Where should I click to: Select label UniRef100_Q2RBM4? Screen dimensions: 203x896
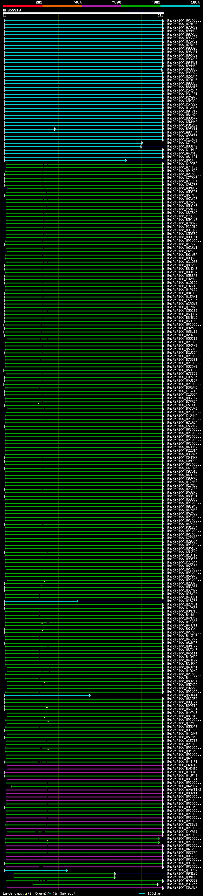click(182, 77)
